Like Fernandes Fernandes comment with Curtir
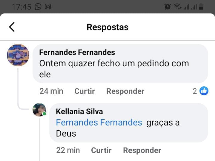 [85, 91]
